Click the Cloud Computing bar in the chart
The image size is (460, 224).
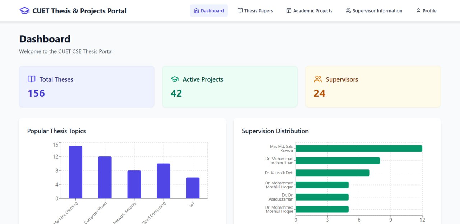(x=164, y=181)
